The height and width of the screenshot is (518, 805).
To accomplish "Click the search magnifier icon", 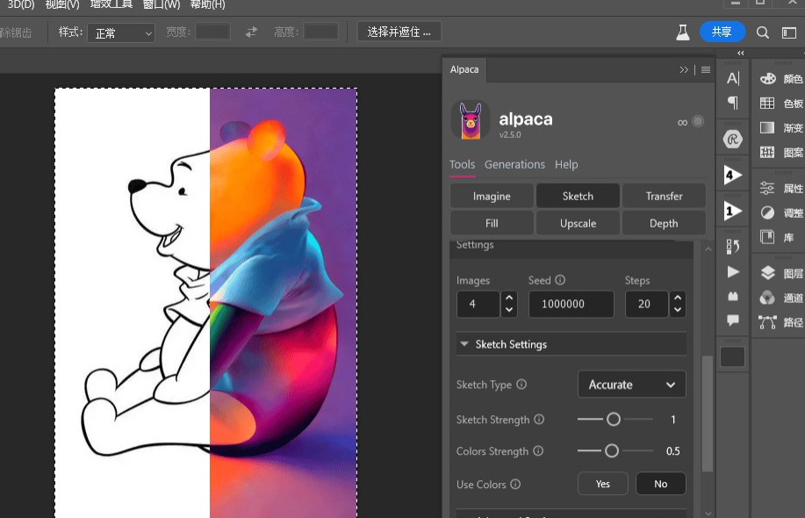I will coord(762,32).
